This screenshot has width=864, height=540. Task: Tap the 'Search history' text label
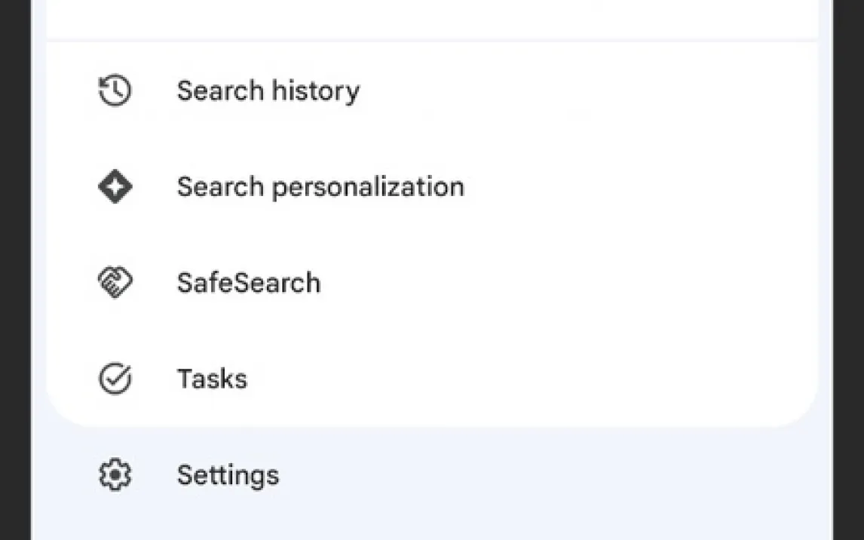pyautogui.click(x=268, y=91)
